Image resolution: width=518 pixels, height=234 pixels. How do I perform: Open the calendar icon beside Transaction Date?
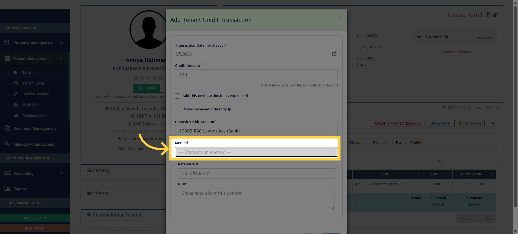pyautogui.click(x=334, y=54)
